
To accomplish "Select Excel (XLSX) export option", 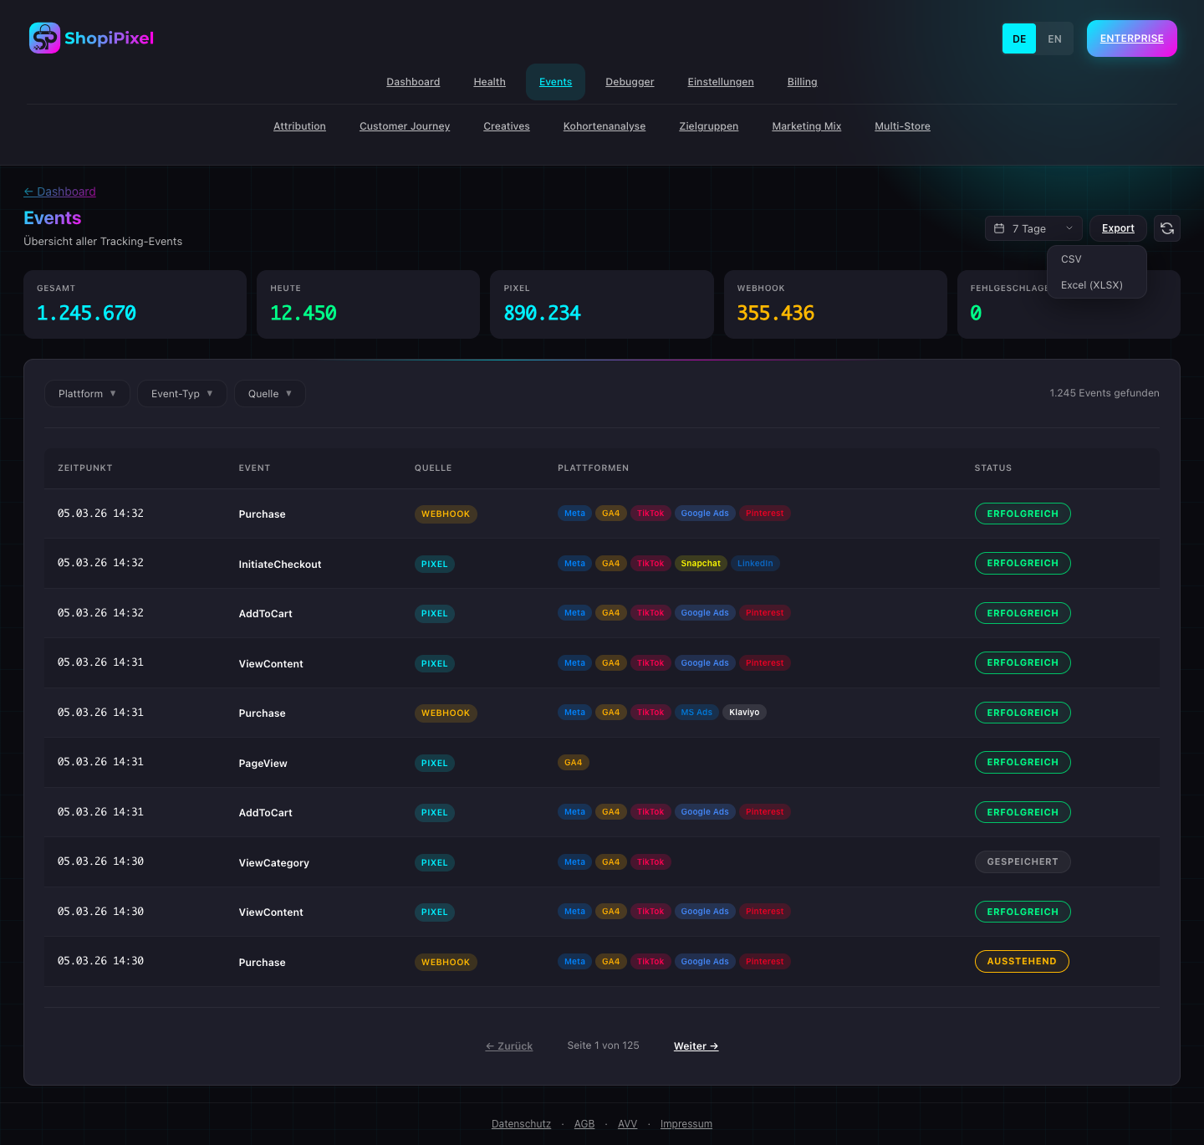I will click(1092, 285).
